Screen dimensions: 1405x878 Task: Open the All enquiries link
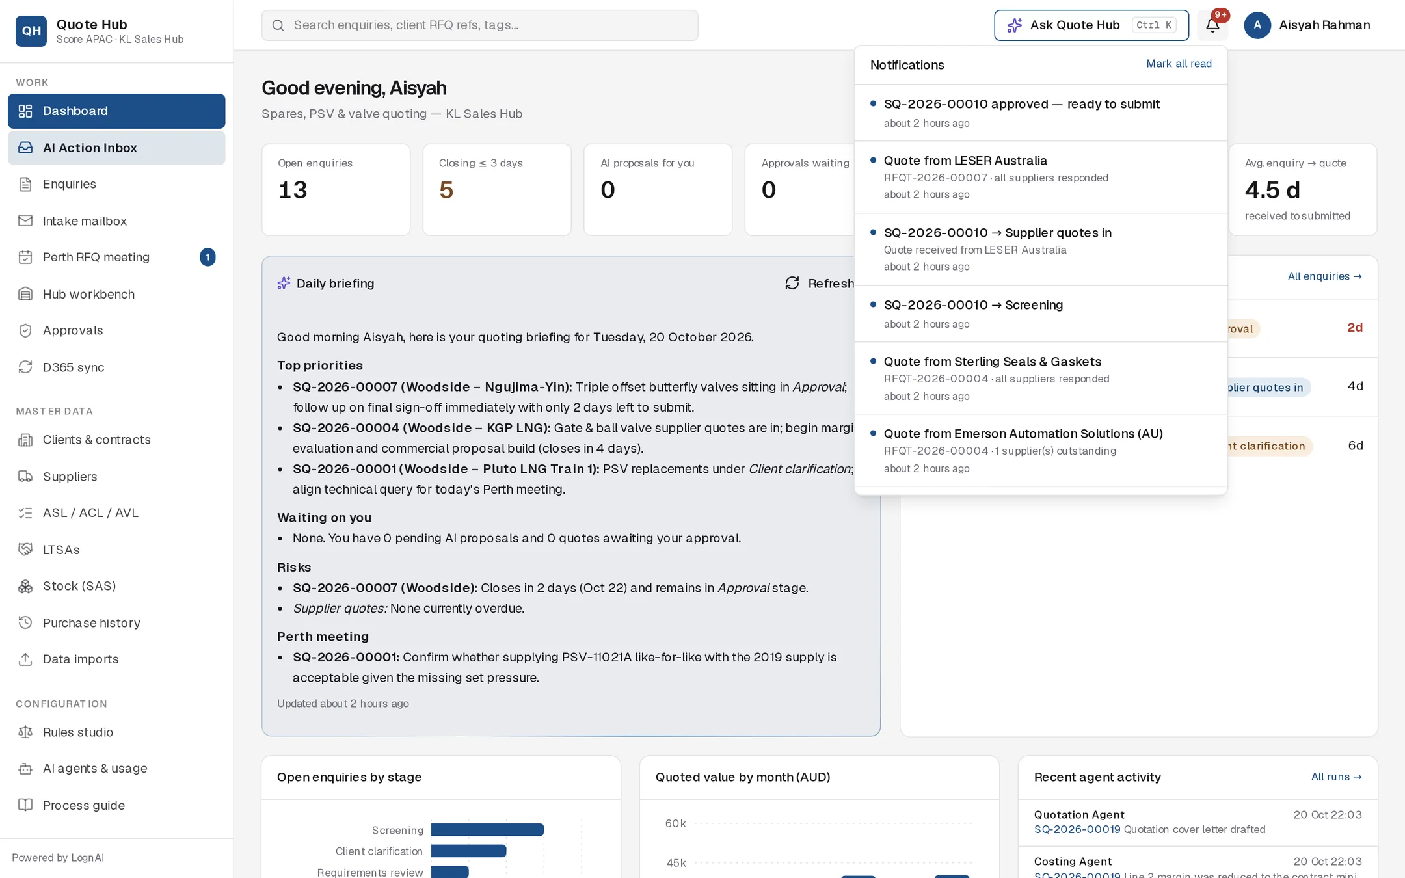click(x=1324, y=276)
